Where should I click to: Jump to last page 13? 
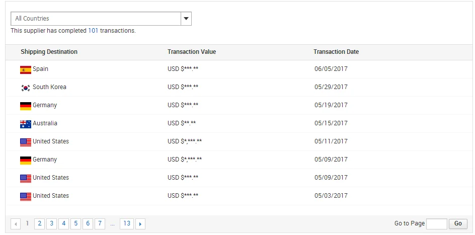(126, 223)
